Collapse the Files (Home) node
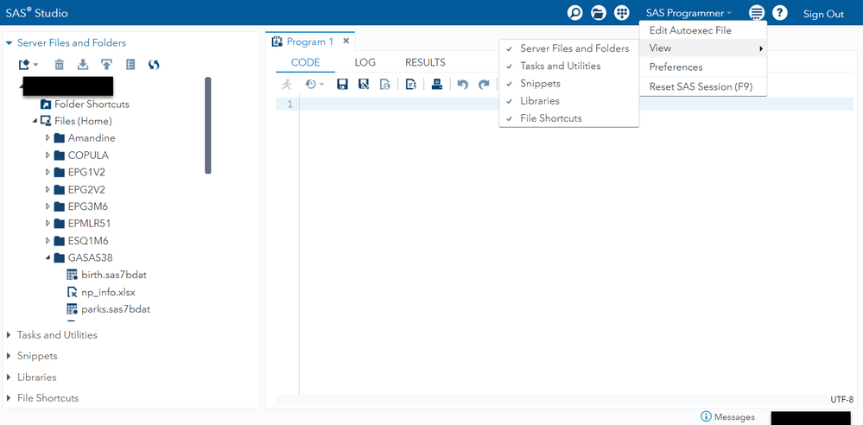 point(35,121)
